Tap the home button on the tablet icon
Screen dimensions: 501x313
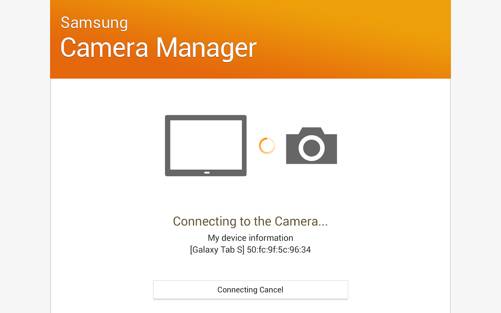tap(207, 172)
